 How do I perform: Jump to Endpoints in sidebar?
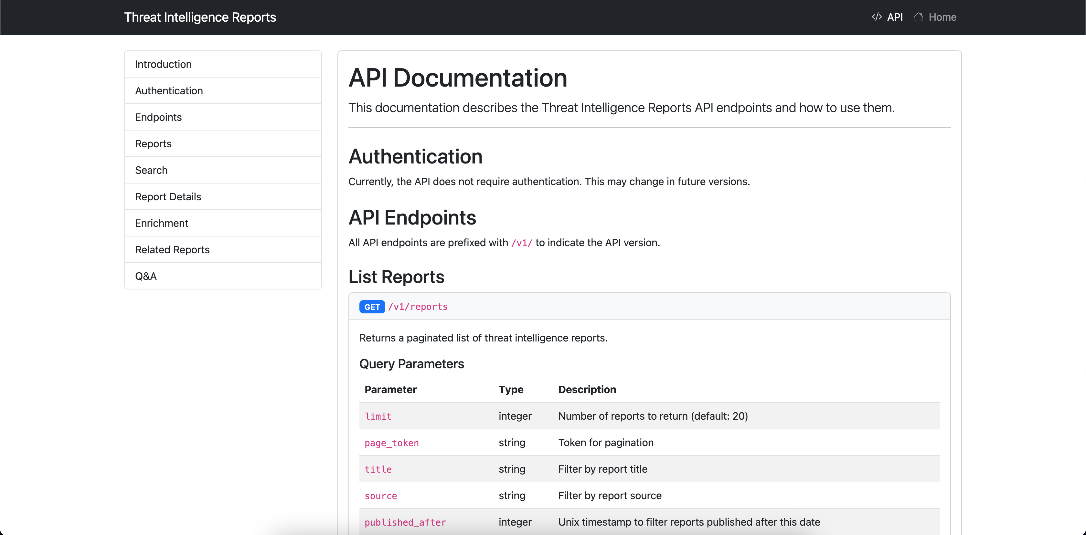click(x=158, y=117)
